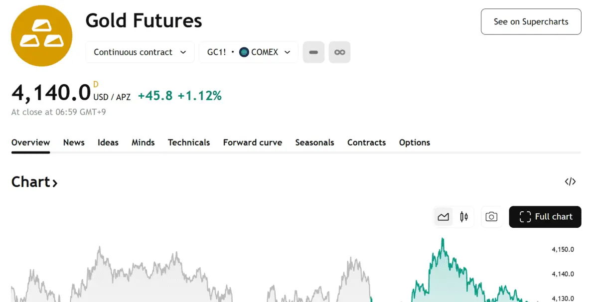Open the embed code icon

[570, 182]
